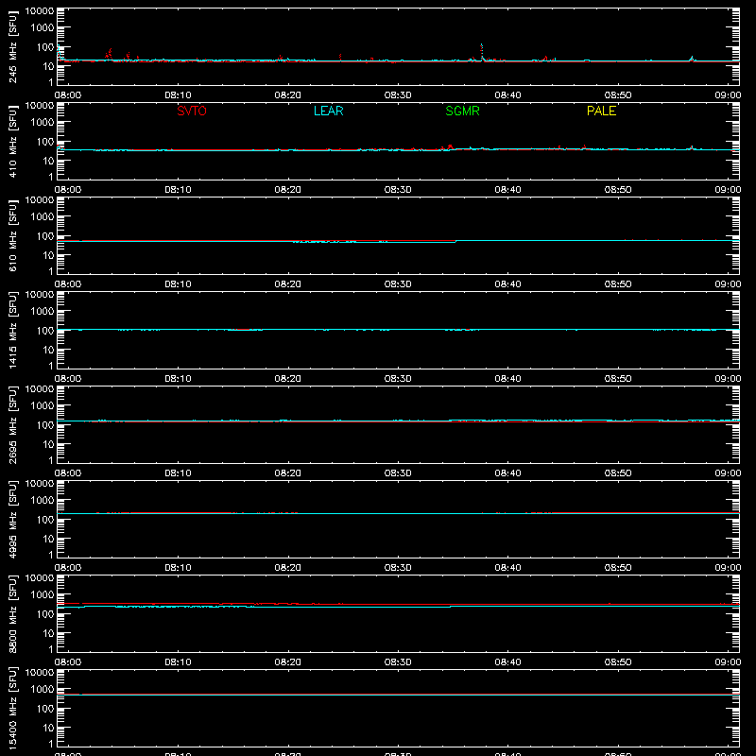Select the 15400 MHz [SFU] axis title
Screen dimensions: 756x756
coord(12,708)
